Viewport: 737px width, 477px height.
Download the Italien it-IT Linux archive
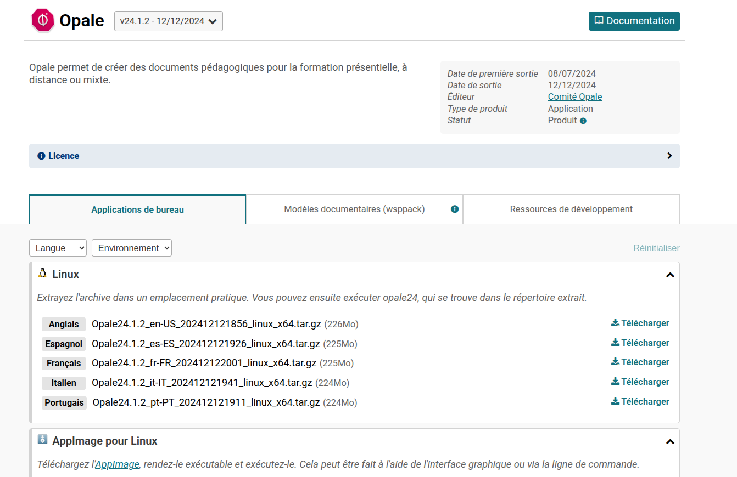tap(640, 382)
